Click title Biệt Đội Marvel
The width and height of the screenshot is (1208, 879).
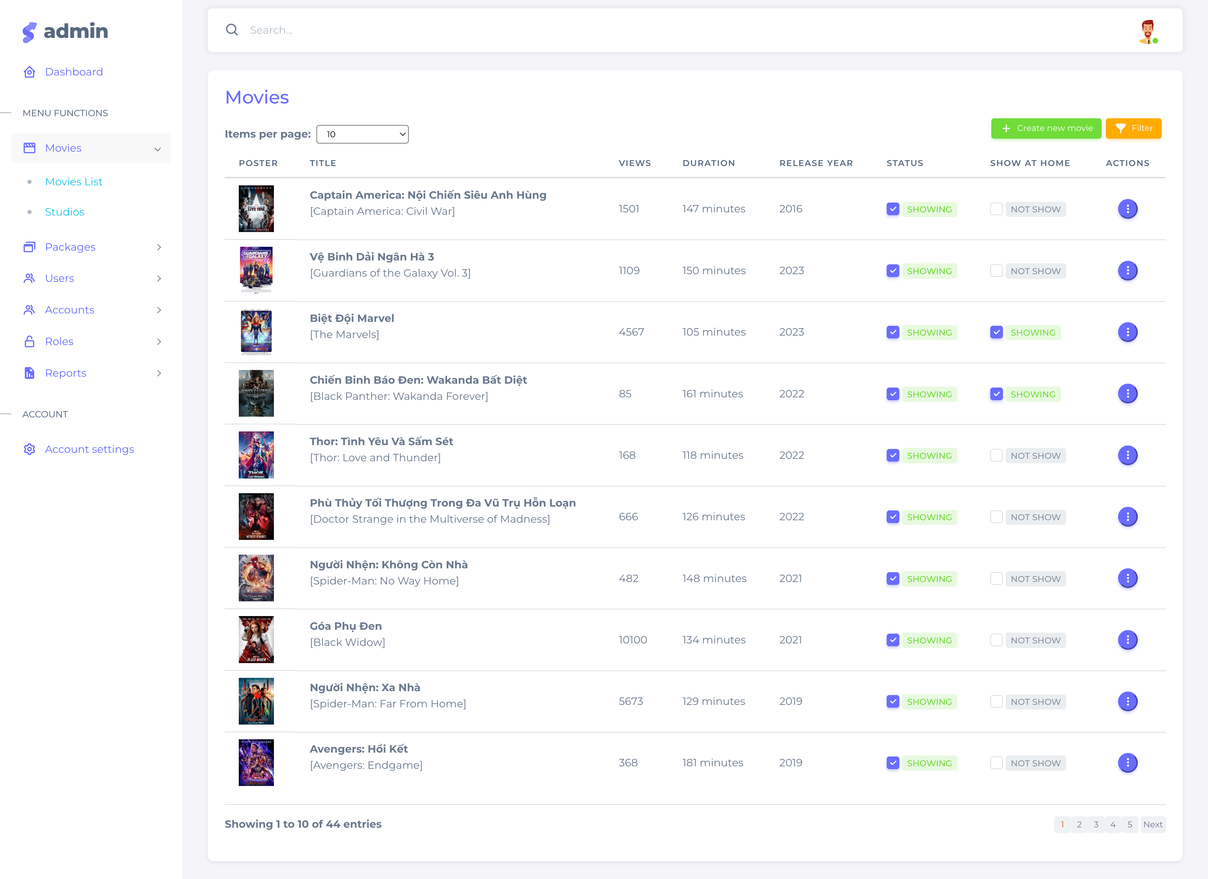[x=352, y=318]
